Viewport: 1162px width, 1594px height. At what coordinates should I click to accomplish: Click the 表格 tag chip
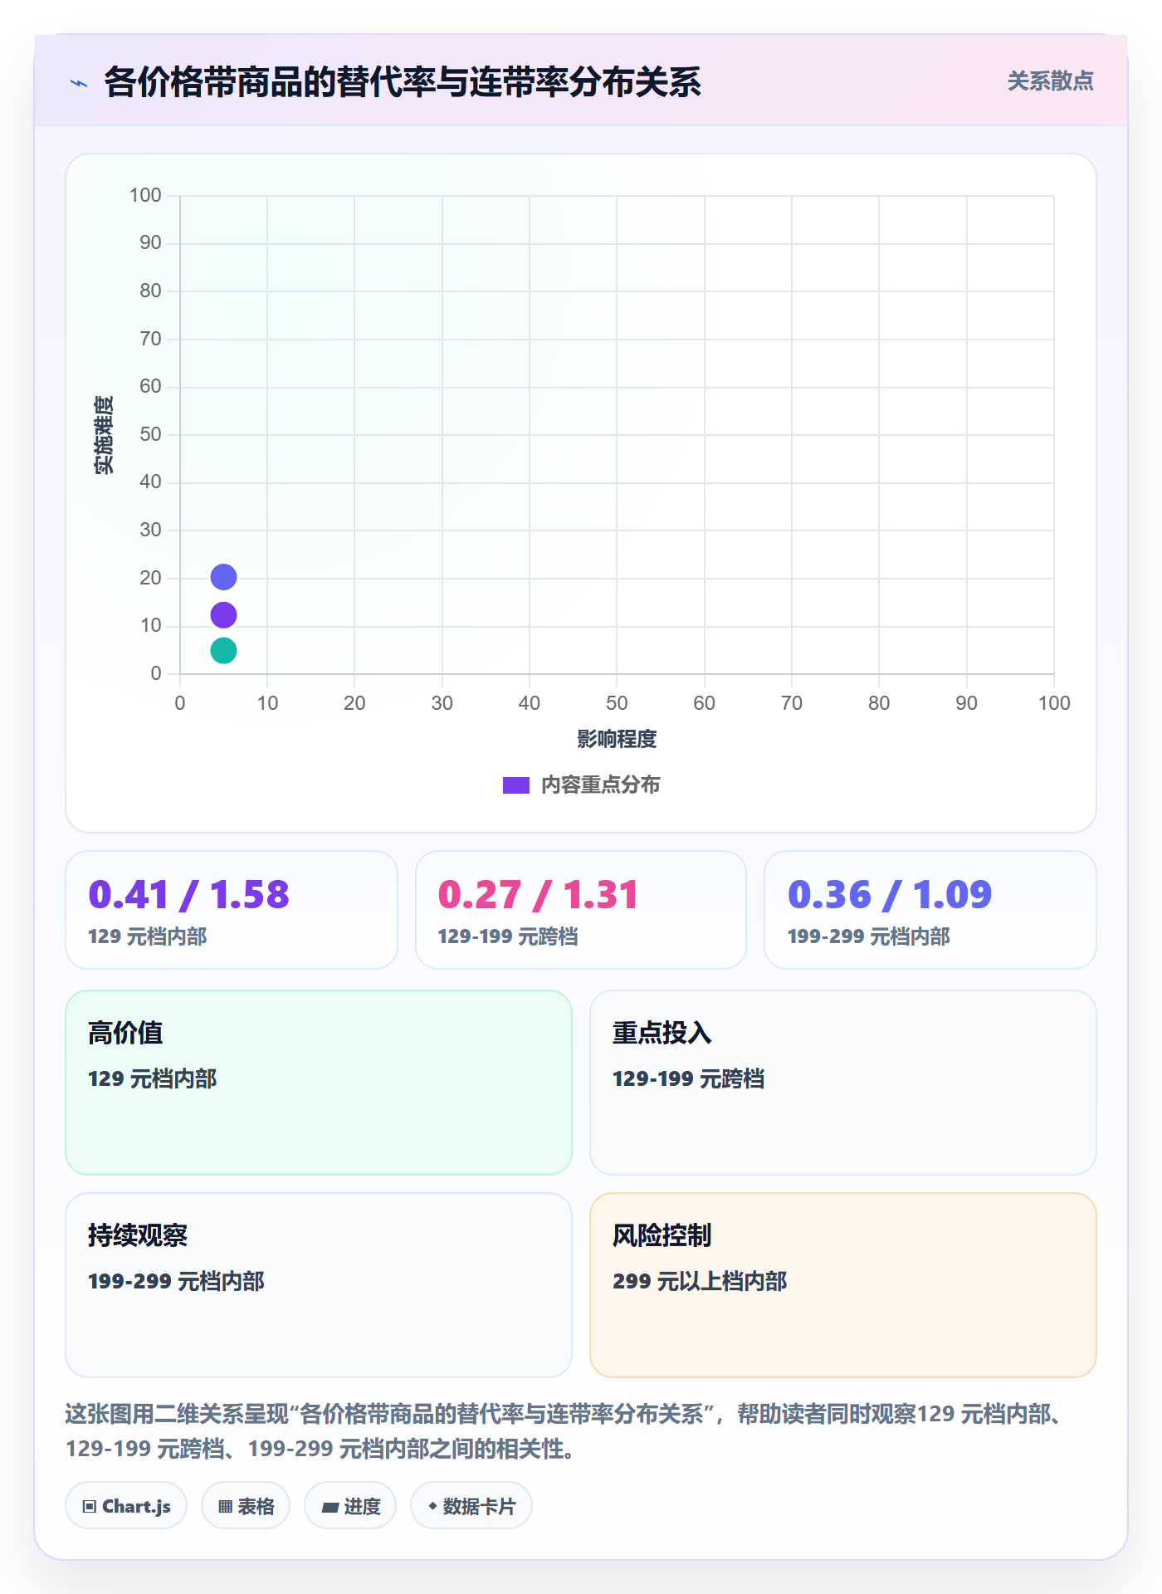pos(246,1506)
